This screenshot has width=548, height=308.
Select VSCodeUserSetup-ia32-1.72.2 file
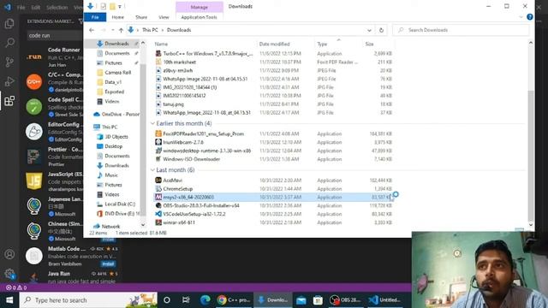[274, 214]
